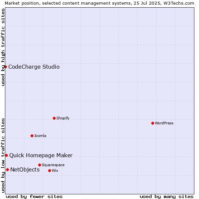Click 'used by low traffic sites' axis label
The height and width of the screenshot is (199, 199).
(3, 156)
